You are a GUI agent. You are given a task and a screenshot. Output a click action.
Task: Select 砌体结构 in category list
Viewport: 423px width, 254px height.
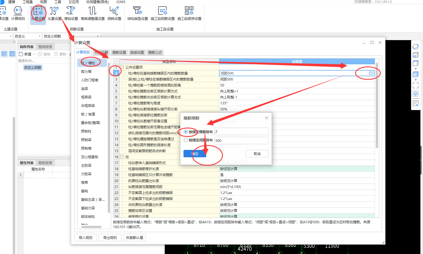tap(88, 217)
